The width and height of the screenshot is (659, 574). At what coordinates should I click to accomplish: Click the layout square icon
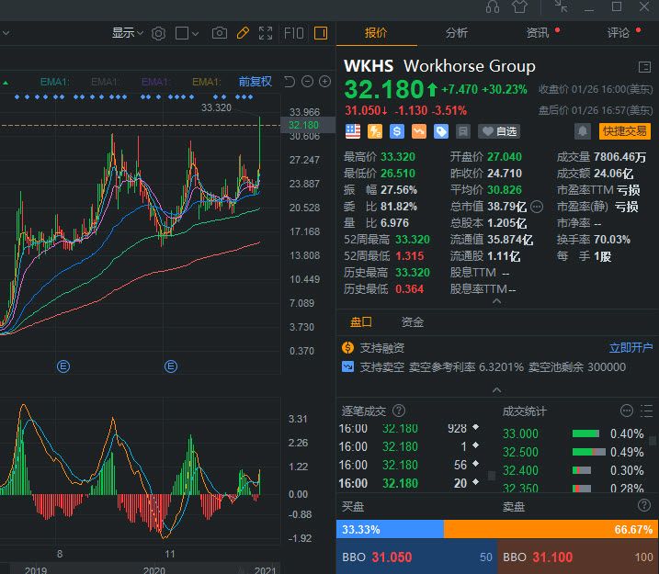pyautogui.click(x=182, y=33)
